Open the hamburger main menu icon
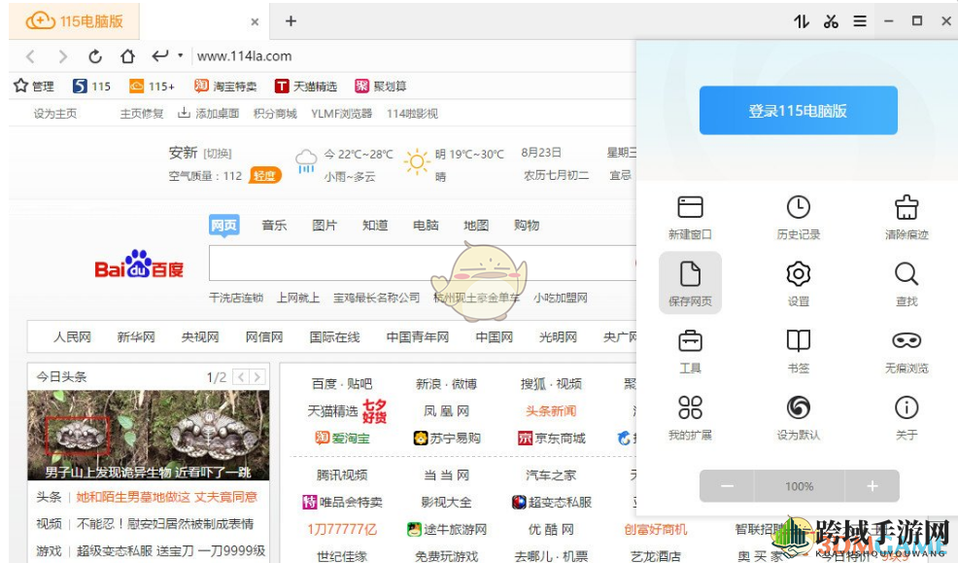This screenshot has width=958, height=563. coord(860,21)
